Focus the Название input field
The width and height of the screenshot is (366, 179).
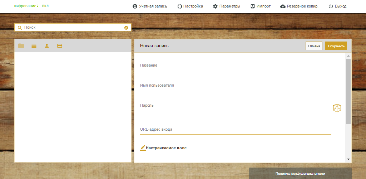point(236,66)
